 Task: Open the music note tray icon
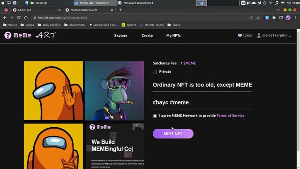277,3
